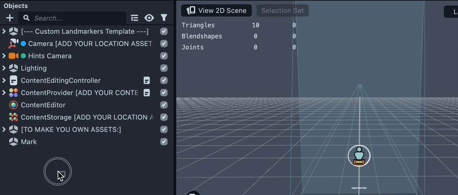
Task: Toggle the ContentStorage checkbox off
Action: [x=164, y=117]
